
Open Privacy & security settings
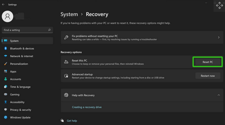tap(27, 110)
